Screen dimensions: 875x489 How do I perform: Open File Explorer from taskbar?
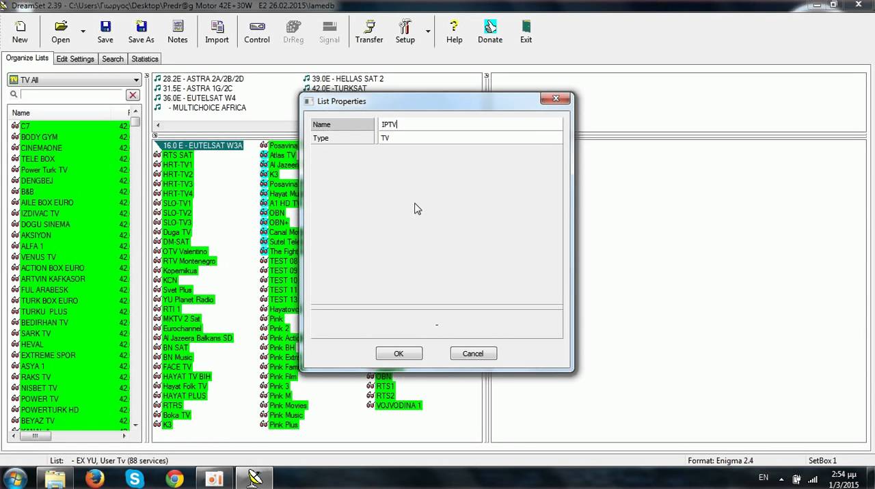[x=55, y=479]
